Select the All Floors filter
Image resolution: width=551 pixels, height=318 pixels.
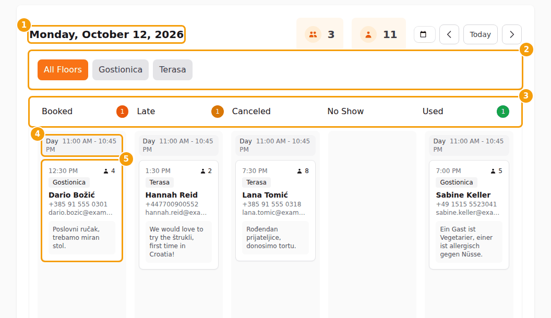tap(63, 70)
